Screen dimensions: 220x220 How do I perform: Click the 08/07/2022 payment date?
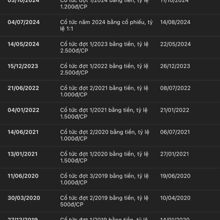tap(175, 88)
